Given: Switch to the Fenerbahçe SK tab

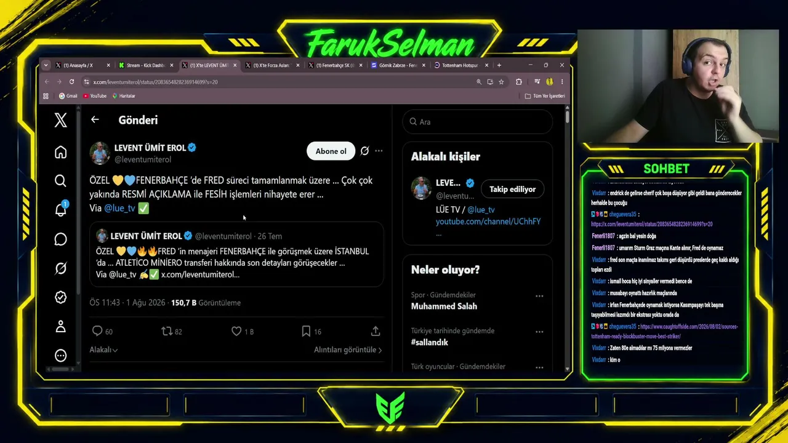Looking at the screenshot, I should 336,65.
